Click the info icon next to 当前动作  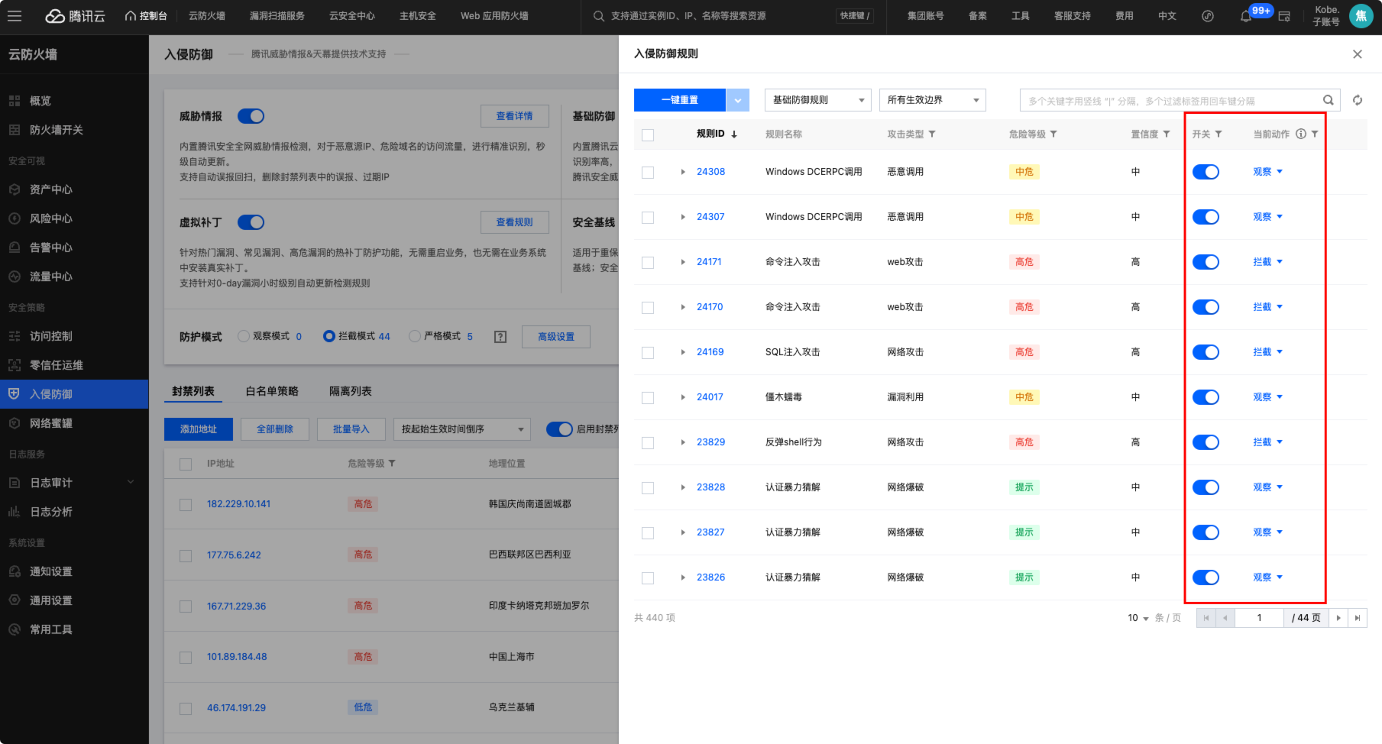[1301, 134]
